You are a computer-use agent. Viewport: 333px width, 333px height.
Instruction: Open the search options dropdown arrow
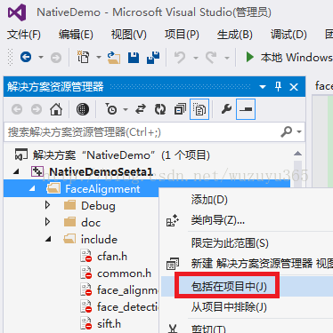(x=299, y=132)
